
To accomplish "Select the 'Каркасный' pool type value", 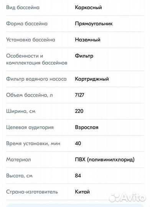I will pyautogui.click(x=88, y=8).
